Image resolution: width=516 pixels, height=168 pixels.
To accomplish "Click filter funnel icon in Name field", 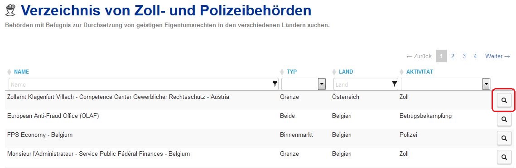I will pos(275,84).
